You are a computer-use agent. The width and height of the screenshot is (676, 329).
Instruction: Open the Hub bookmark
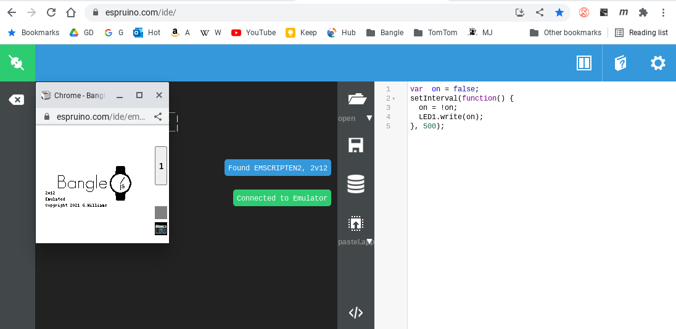[342, 33]
